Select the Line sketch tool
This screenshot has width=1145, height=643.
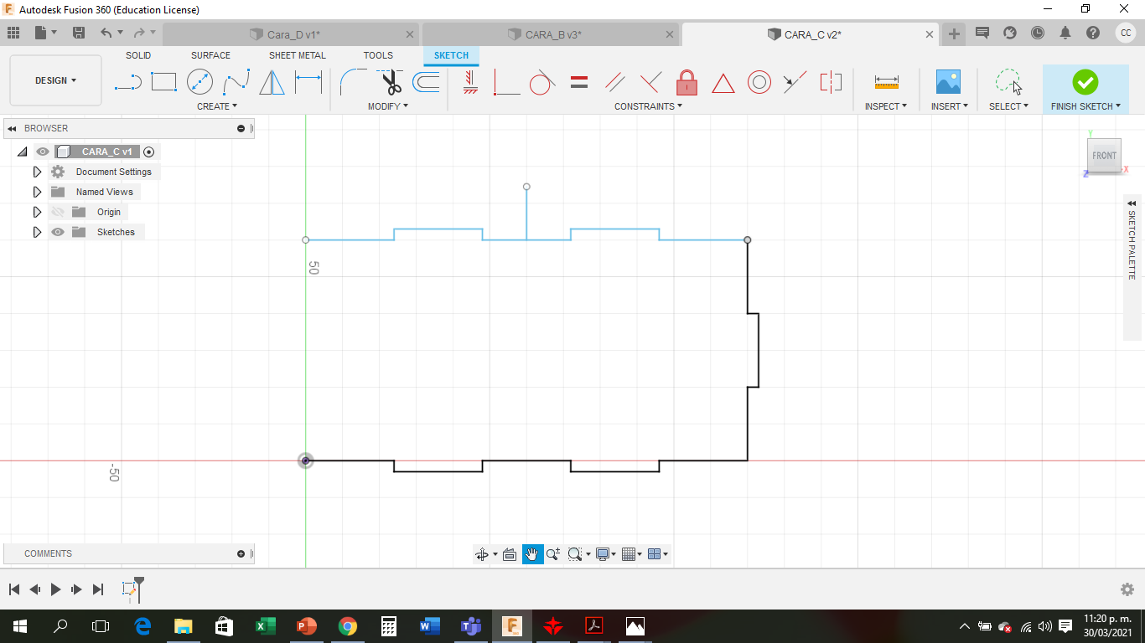pos(127,82)
